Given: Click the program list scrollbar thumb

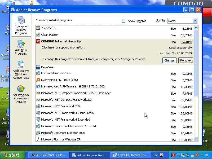Looking at the screenshot, I should point(196,63).
